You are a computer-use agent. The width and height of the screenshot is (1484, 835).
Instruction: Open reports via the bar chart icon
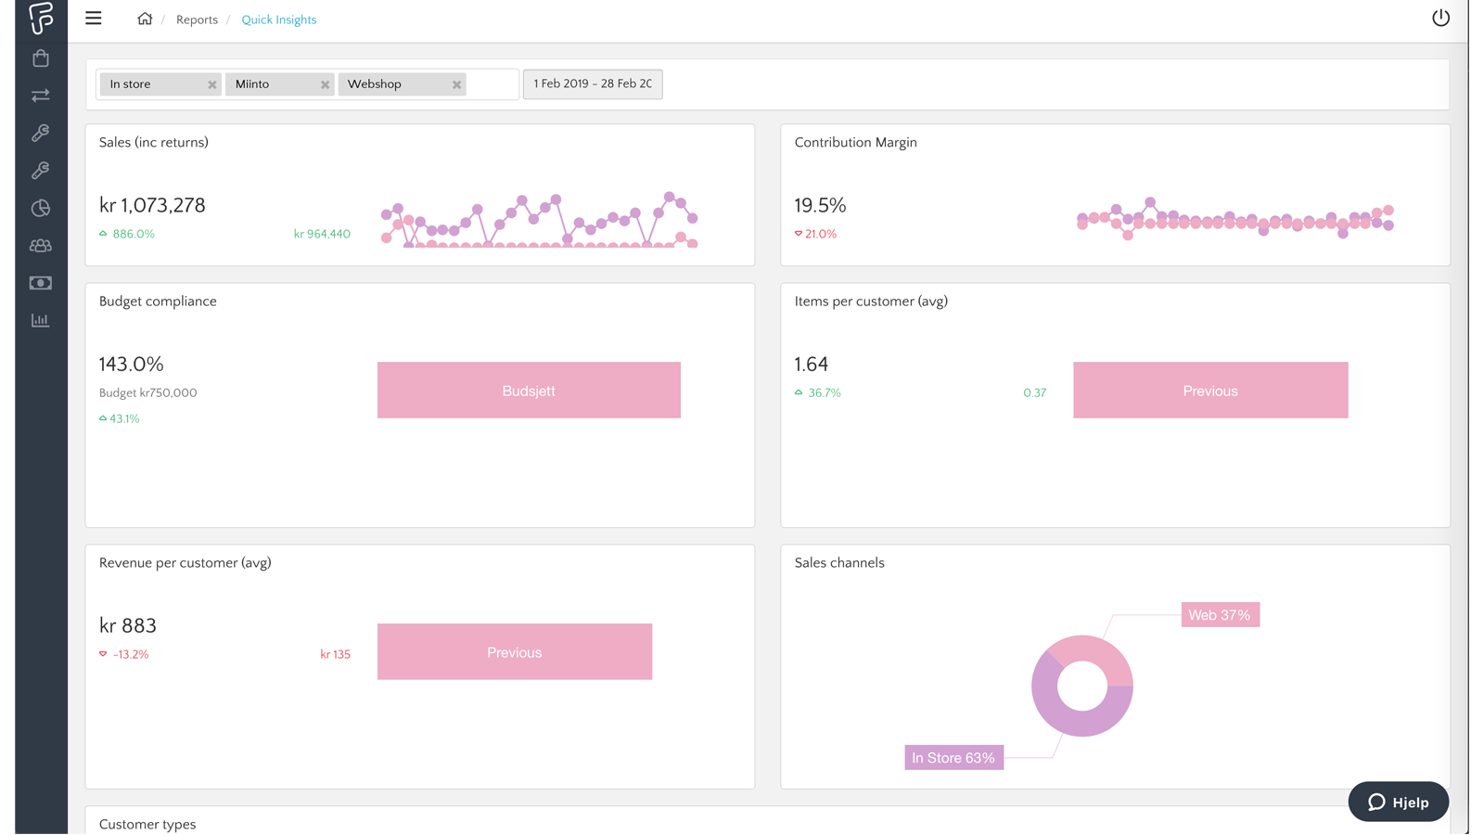pyautogui.click(x=40, y=319)
